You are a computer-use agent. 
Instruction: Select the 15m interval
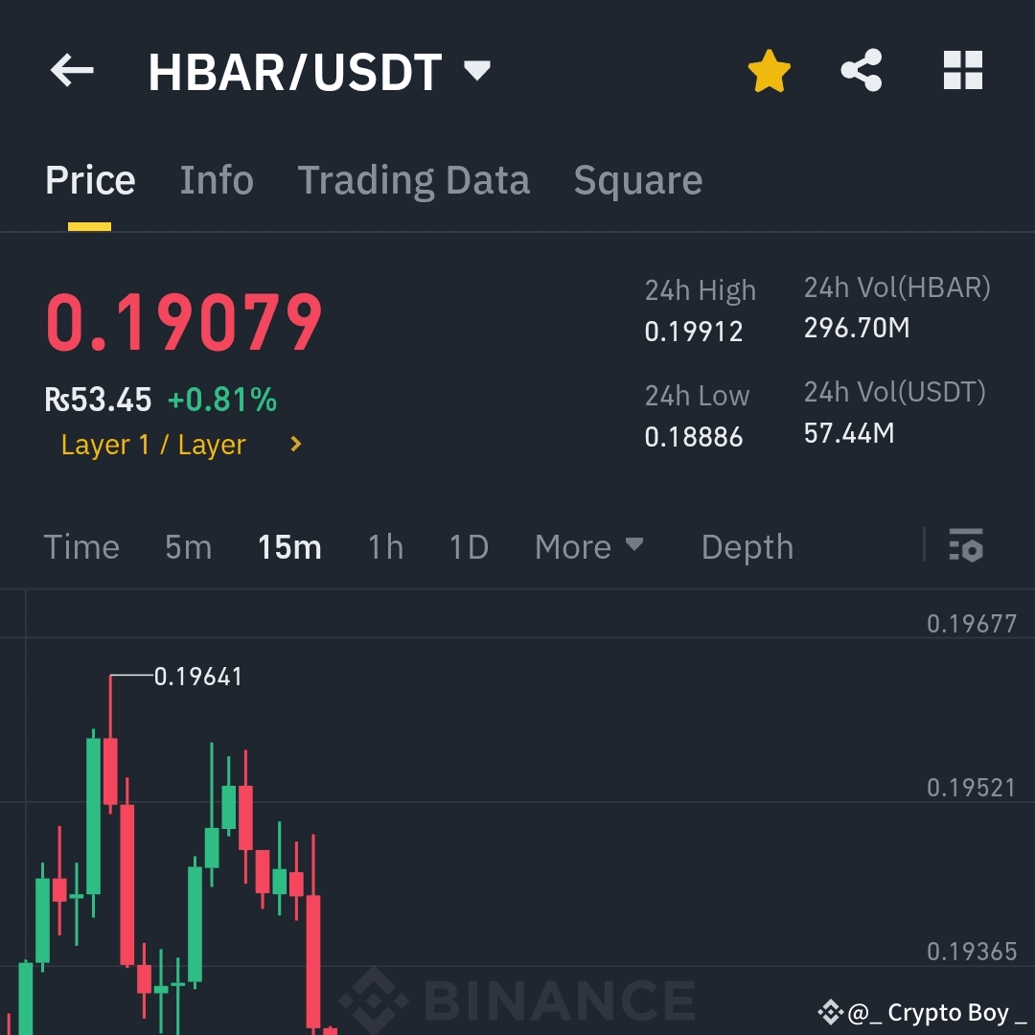[x=289, y=547]
